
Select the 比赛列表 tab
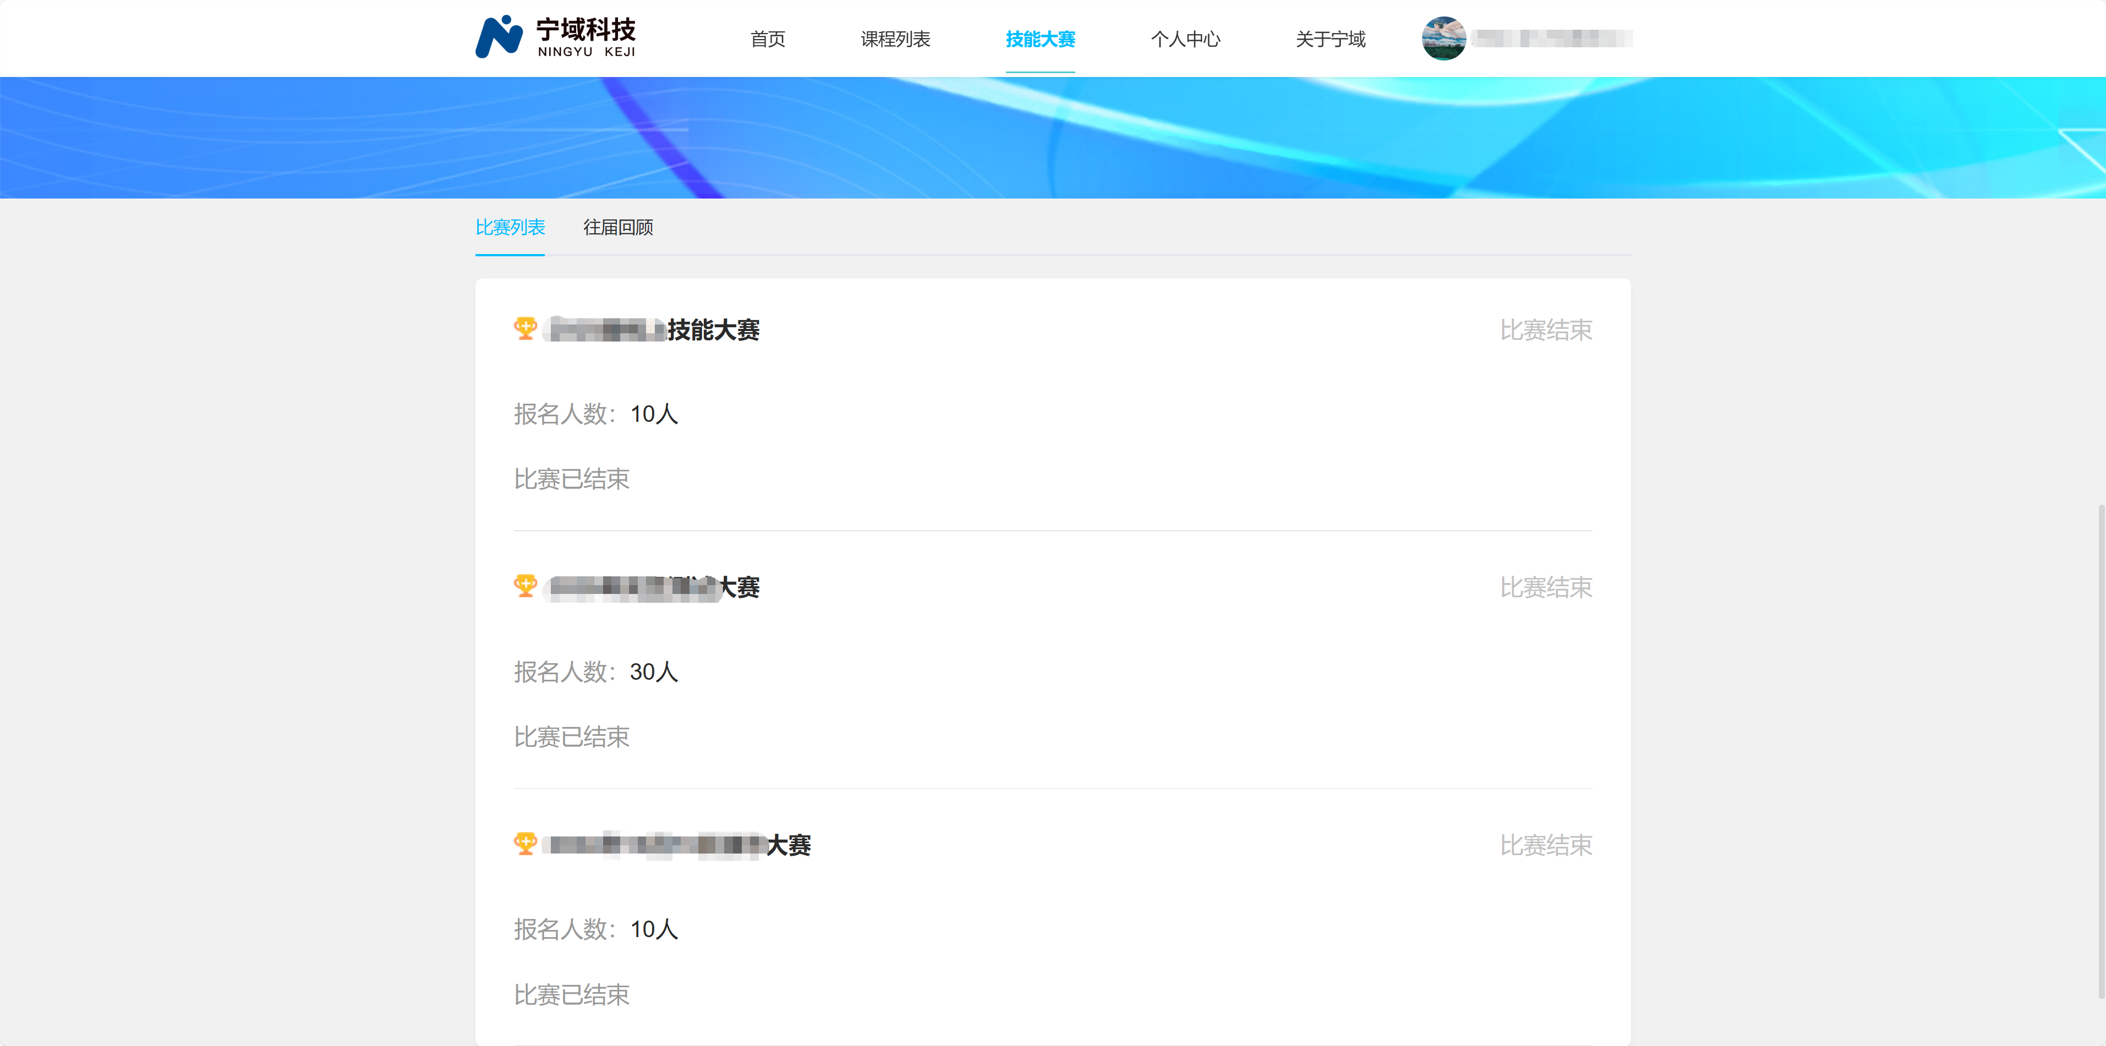point(510,228)
